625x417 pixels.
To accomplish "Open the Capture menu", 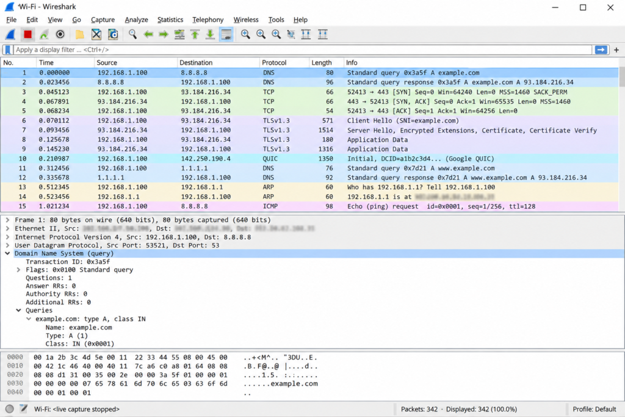I will (103, 20).
